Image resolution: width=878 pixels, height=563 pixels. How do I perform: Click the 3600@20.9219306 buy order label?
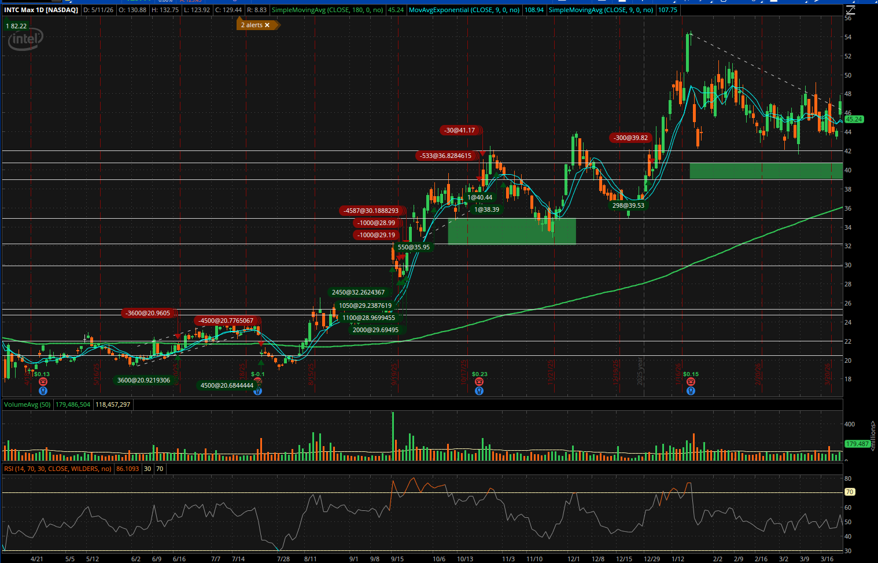tap(143, 380)
